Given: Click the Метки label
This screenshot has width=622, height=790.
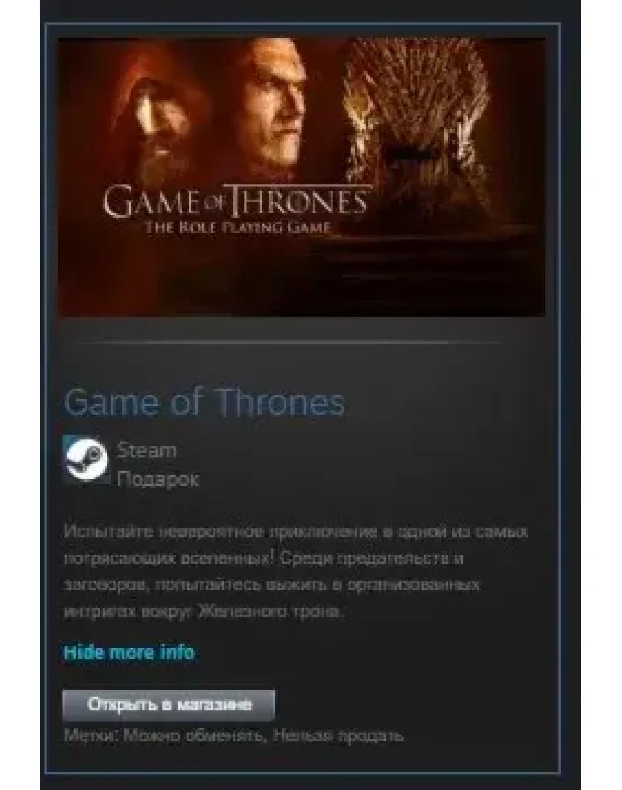Looking at the screenshot, I should point(91,735).
